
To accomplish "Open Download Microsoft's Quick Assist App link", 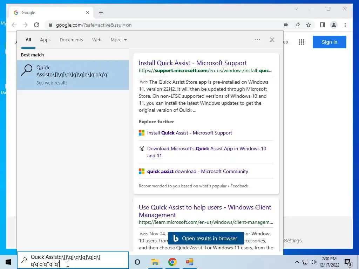I will tap(206, 152).
